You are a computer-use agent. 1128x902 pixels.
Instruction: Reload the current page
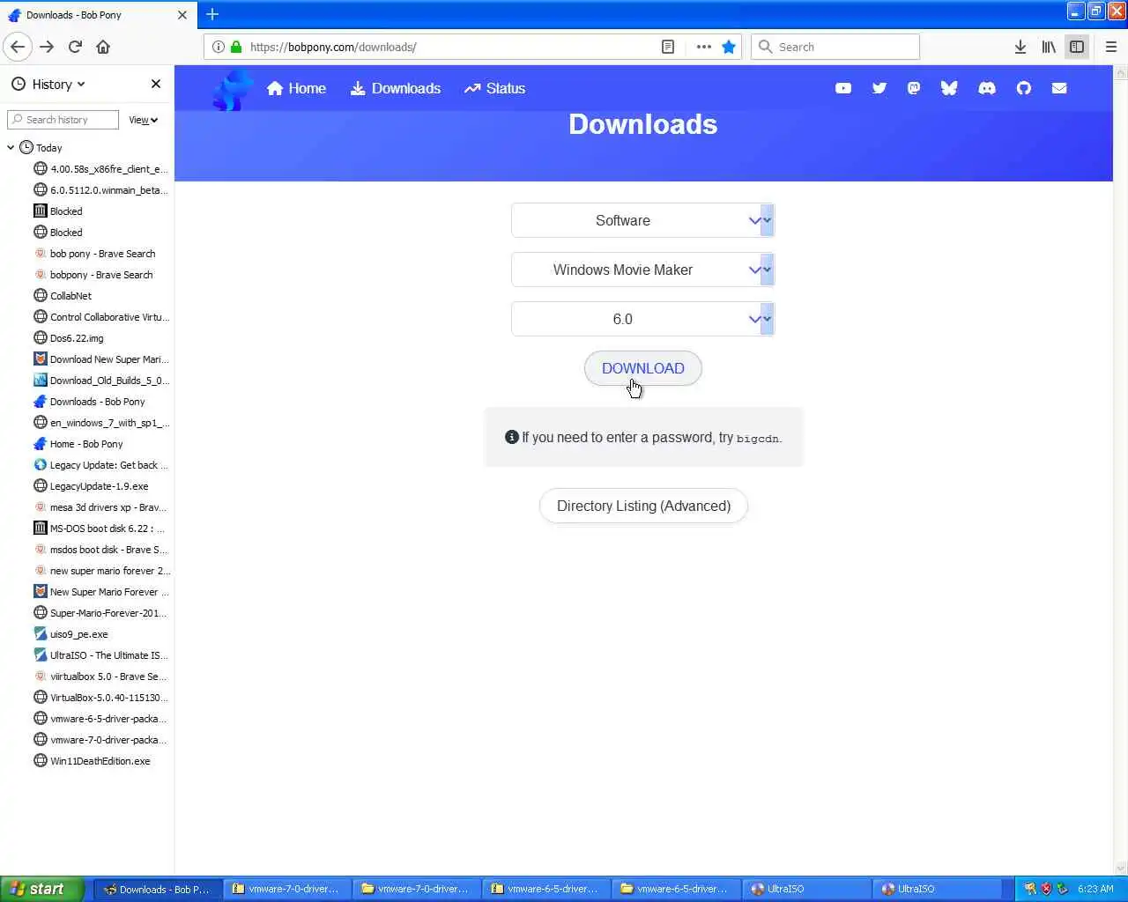(75, 47)
